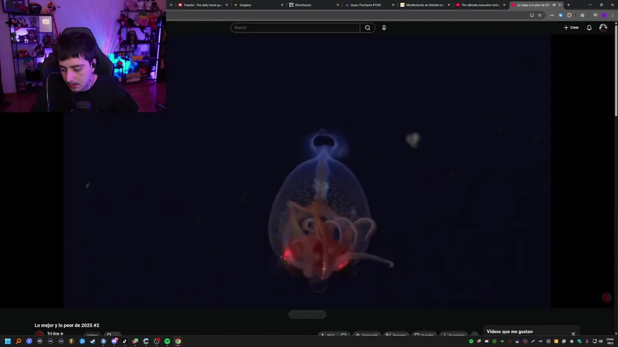Screen dimensions: 618x347
Task: Close the Guess The Game tab
Action: coord(393,5)
